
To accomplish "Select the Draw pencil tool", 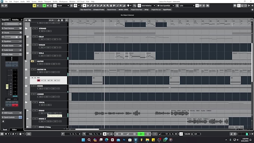I will [x=91, y=6].
